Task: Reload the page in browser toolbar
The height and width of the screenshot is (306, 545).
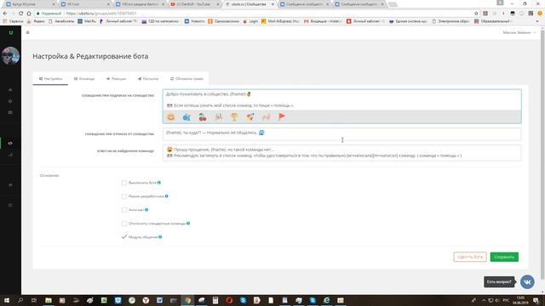Action: [x=20, y=14]
